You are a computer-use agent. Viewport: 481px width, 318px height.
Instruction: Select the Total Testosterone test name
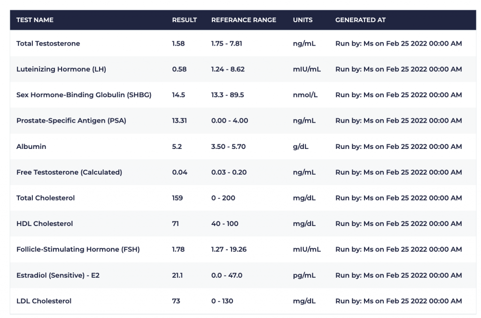48,44
